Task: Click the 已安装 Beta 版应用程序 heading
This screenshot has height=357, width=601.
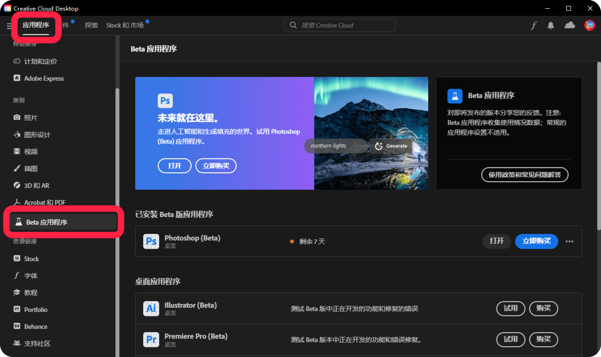Action: 174,214
